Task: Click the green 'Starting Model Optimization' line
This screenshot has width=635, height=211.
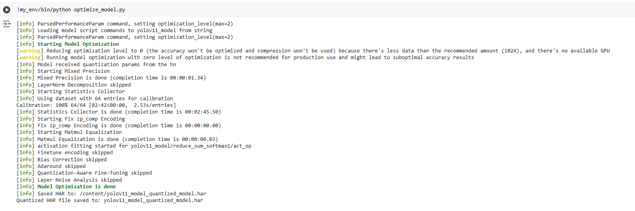Action: point(78,44)
